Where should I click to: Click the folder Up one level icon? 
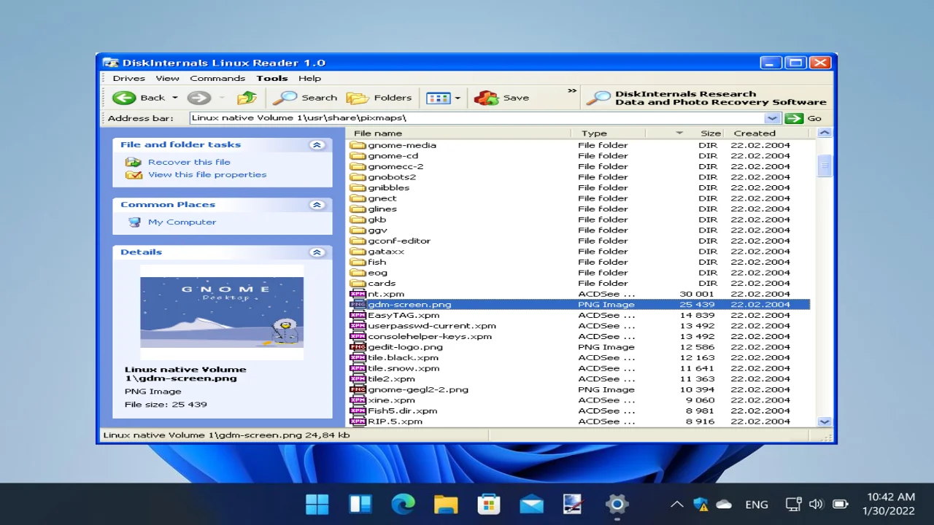(247, 98)
